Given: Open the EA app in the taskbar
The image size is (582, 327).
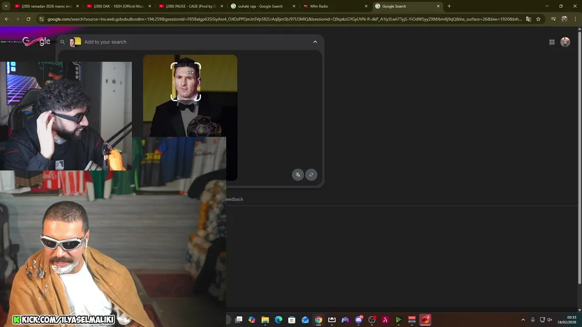Looking at the screenshot, I should 425,320.
